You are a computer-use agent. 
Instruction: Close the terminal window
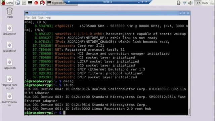click(188, 13)
